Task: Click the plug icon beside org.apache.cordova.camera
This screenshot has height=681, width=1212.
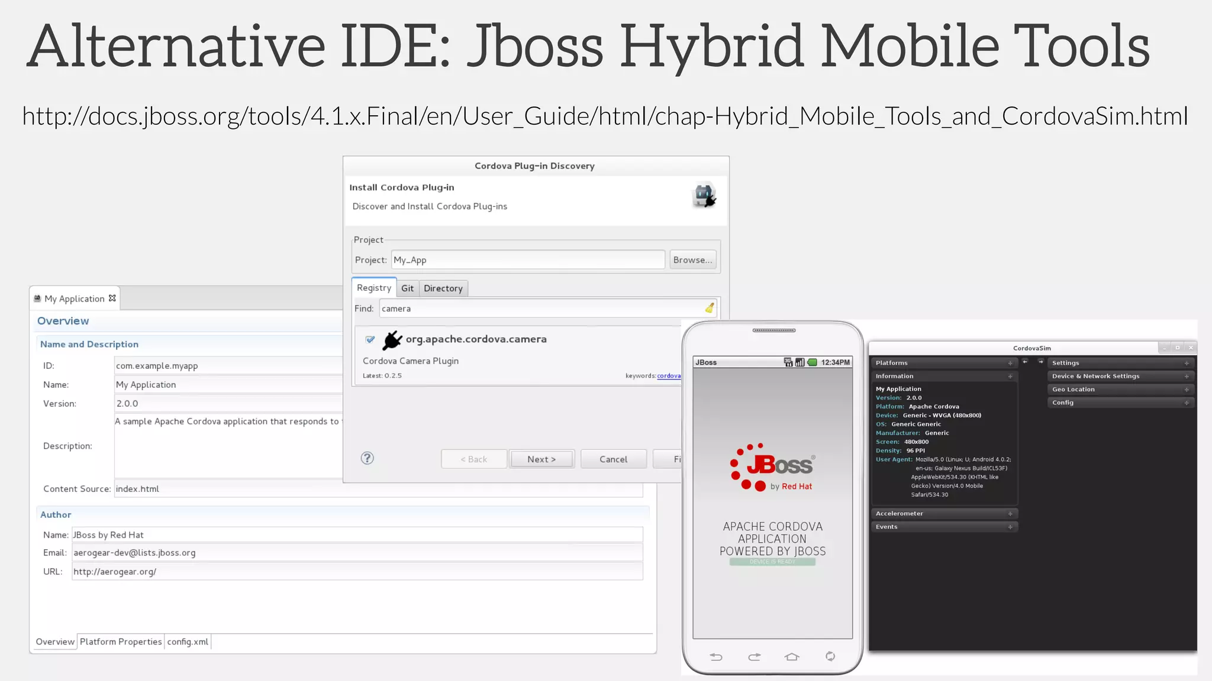Action: point(392,340)
